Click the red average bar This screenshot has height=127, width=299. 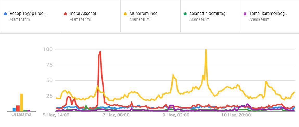coord(18,108)
